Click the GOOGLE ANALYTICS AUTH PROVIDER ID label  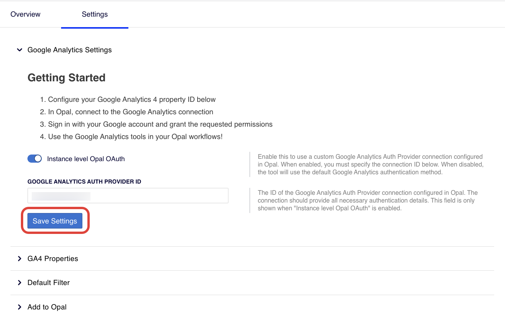tap(84, 182)
